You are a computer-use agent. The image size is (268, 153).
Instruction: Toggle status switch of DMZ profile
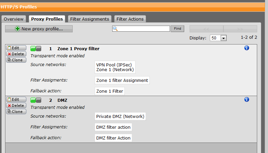(36, 100)
